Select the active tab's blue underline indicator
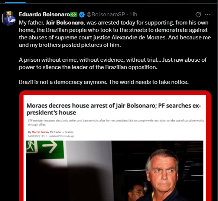This screenshot has width=218, height=201. (x=15, y=3)
